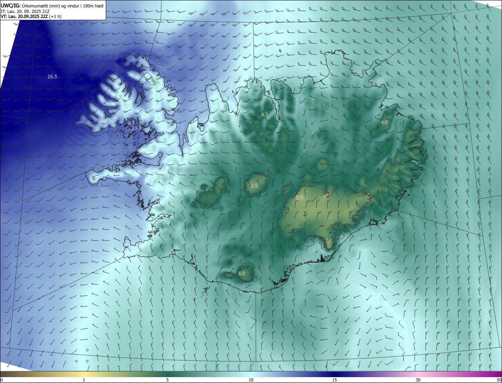The width and height of the screenshot is (502, 383).
Task: Click the color scale tick label 0
Action: coord(2,380)
